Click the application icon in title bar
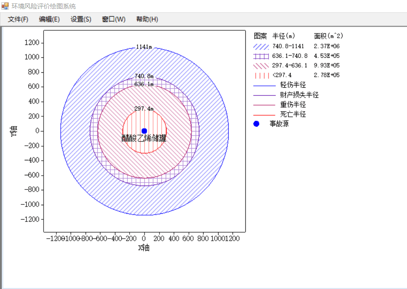 (x=5, y=6)
